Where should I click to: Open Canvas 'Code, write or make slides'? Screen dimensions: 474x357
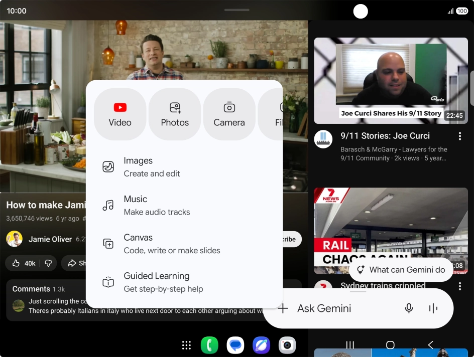coord(184,244)
